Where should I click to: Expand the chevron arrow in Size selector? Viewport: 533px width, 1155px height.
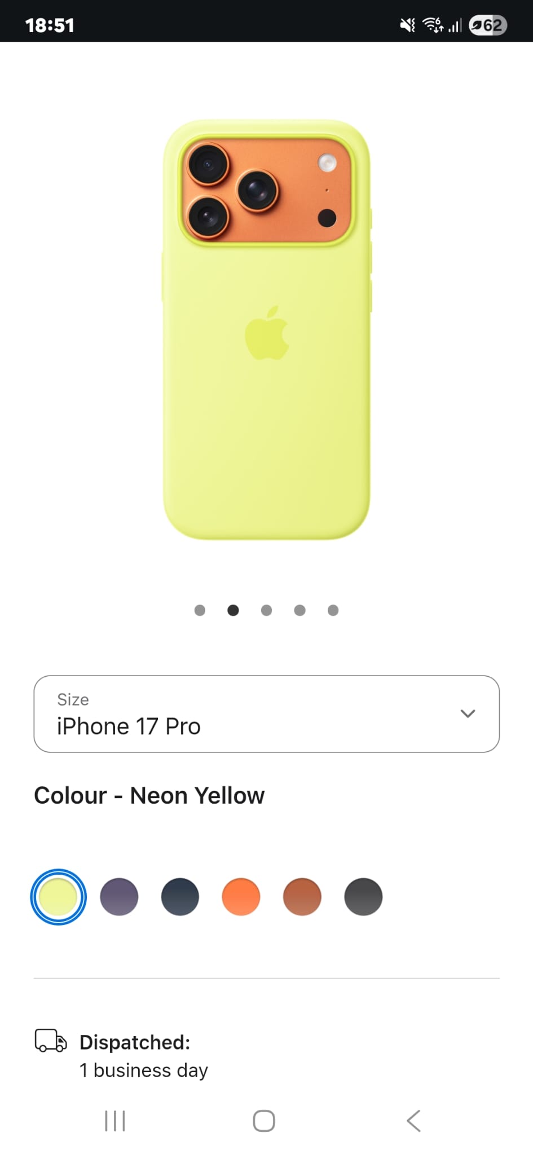tap(468, 713)
